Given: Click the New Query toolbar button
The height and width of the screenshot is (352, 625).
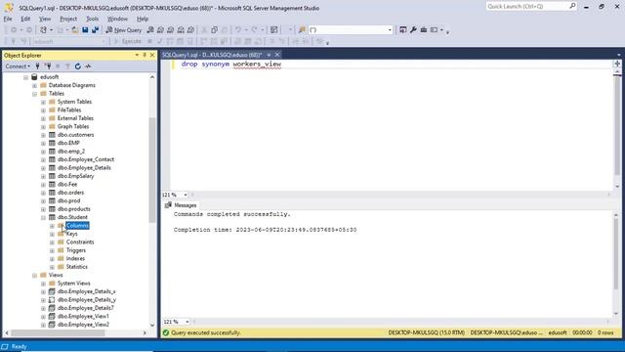Looking at the screenshot, I should point(124,30).
